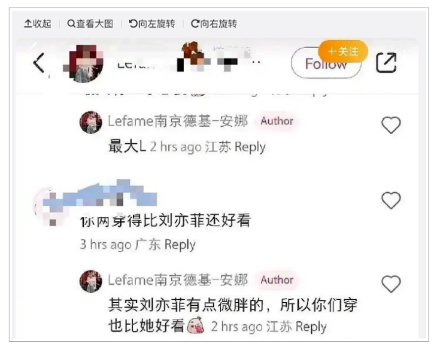This screenshot has height=353, width=438.
Task: Like the 刘亦菲还好看 comment
Action: pos(391,200)
